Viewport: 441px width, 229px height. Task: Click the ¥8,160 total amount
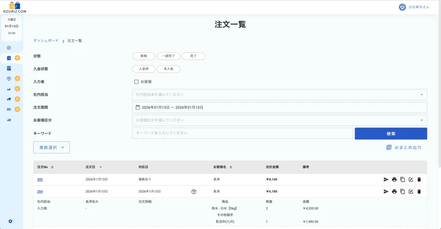272,179
